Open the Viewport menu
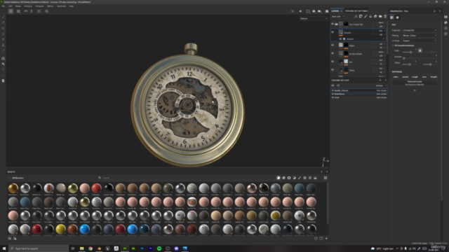The width and height of the screenshot is (449, 252). tap(39, 6)
